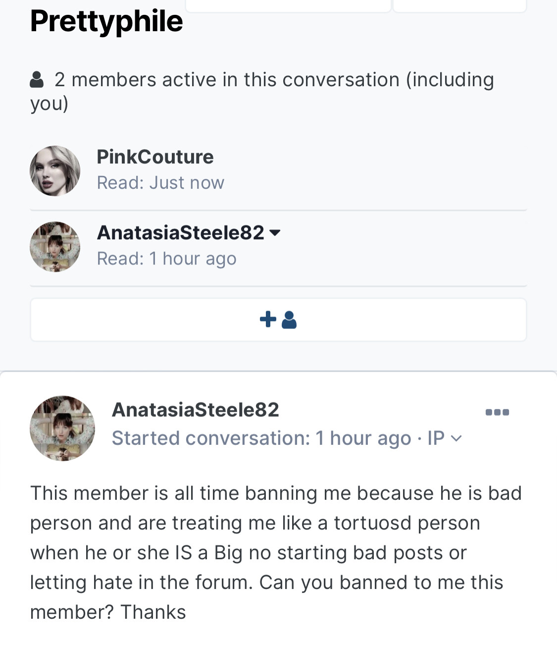Image resolution: width=557 pixels, height=645 pixels.
Task: Open the three-dot message options menu
Action: pyautogui.click(x=497, y=412)
